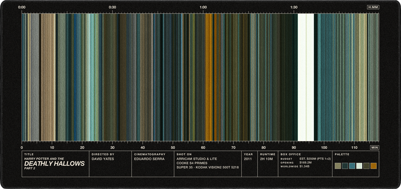
Task: Click the RUNTIME heading
Action: (x=268, y=155)
